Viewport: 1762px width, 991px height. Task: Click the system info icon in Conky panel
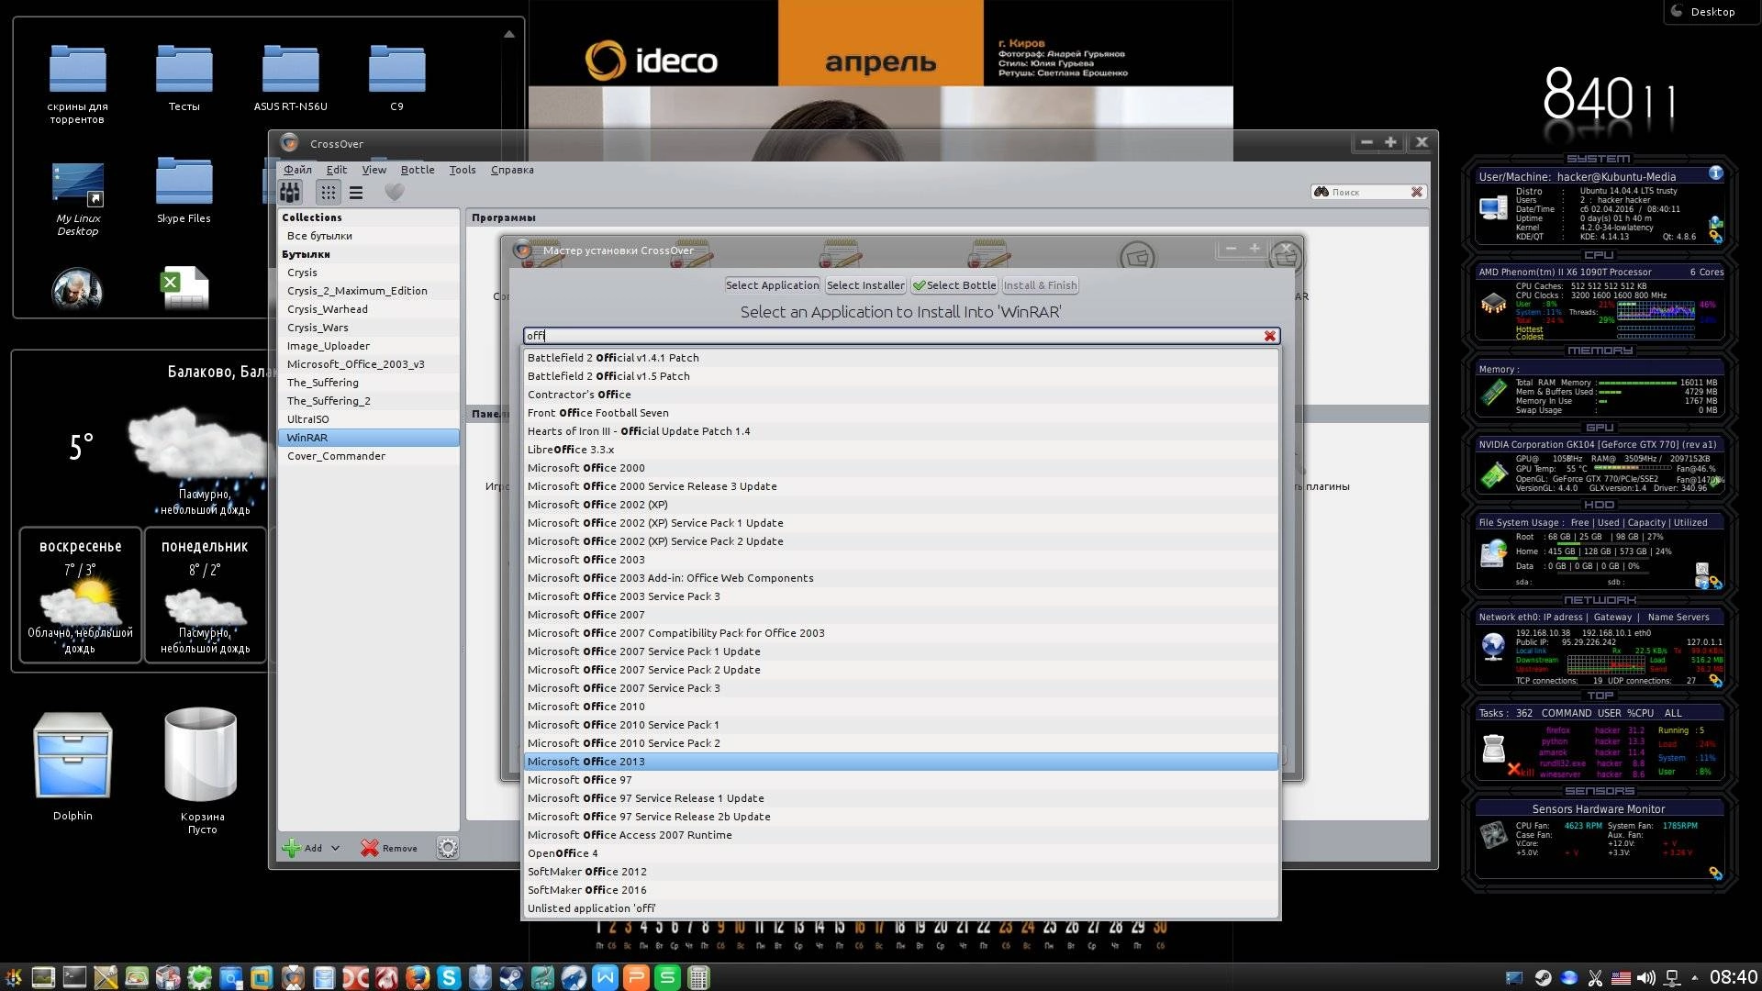[x=1715, y=173]
